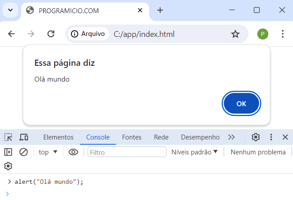The height and width of the screenshot is (200, 293).
Task: Clear the console output
Action: tap(23, 152)
